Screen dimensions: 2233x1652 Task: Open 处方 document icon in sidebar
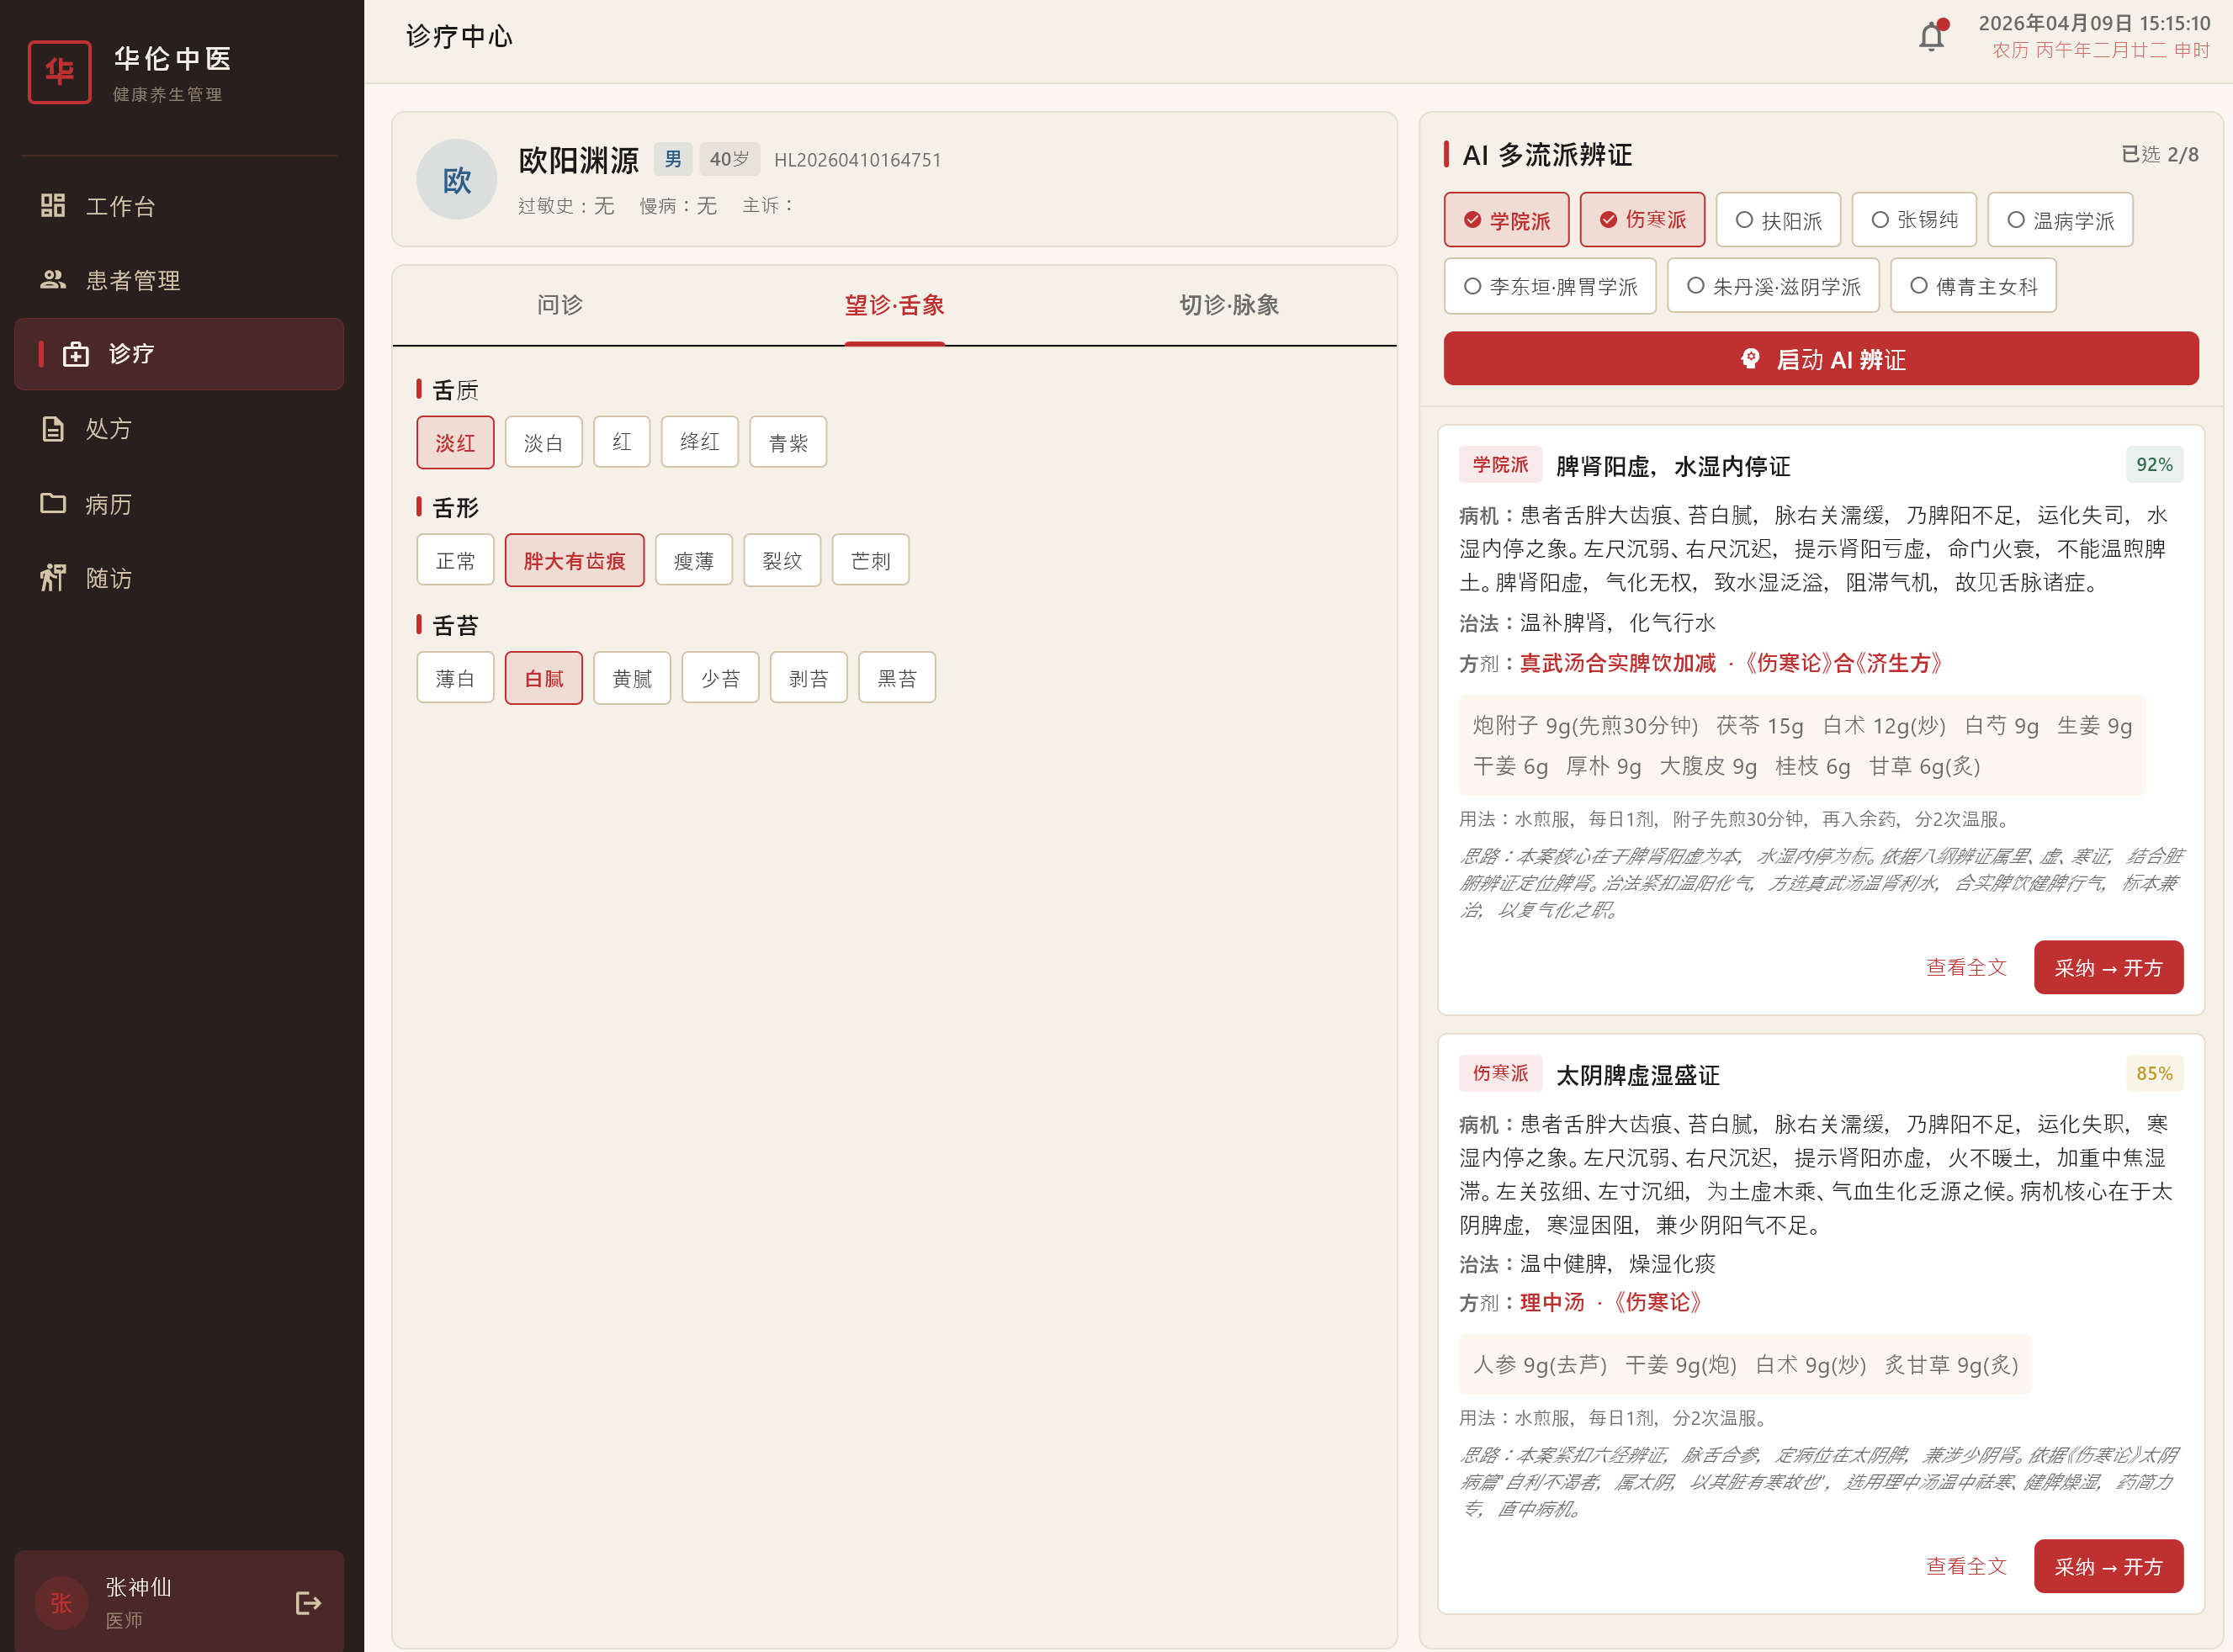point(52,429)
